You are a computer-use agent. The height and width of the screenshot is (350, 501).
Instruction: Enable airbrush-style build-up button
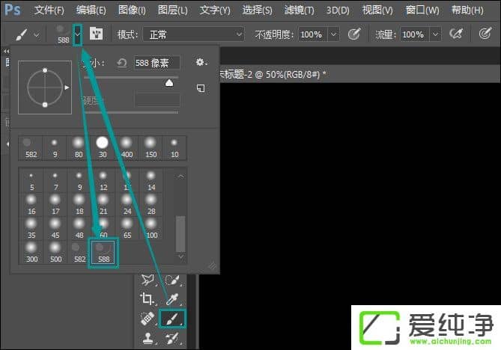click(454, 34)
